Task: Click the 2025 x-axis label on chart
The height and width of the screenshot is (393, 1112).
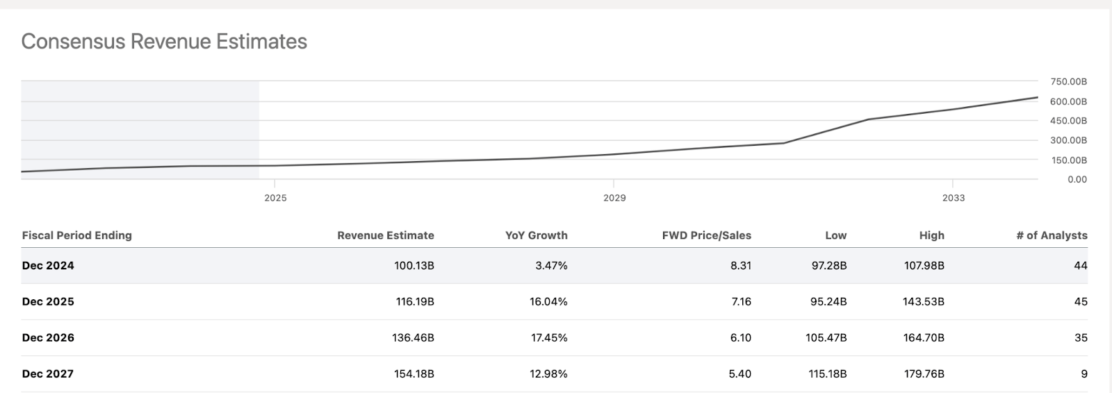Action: click(275, 198)
